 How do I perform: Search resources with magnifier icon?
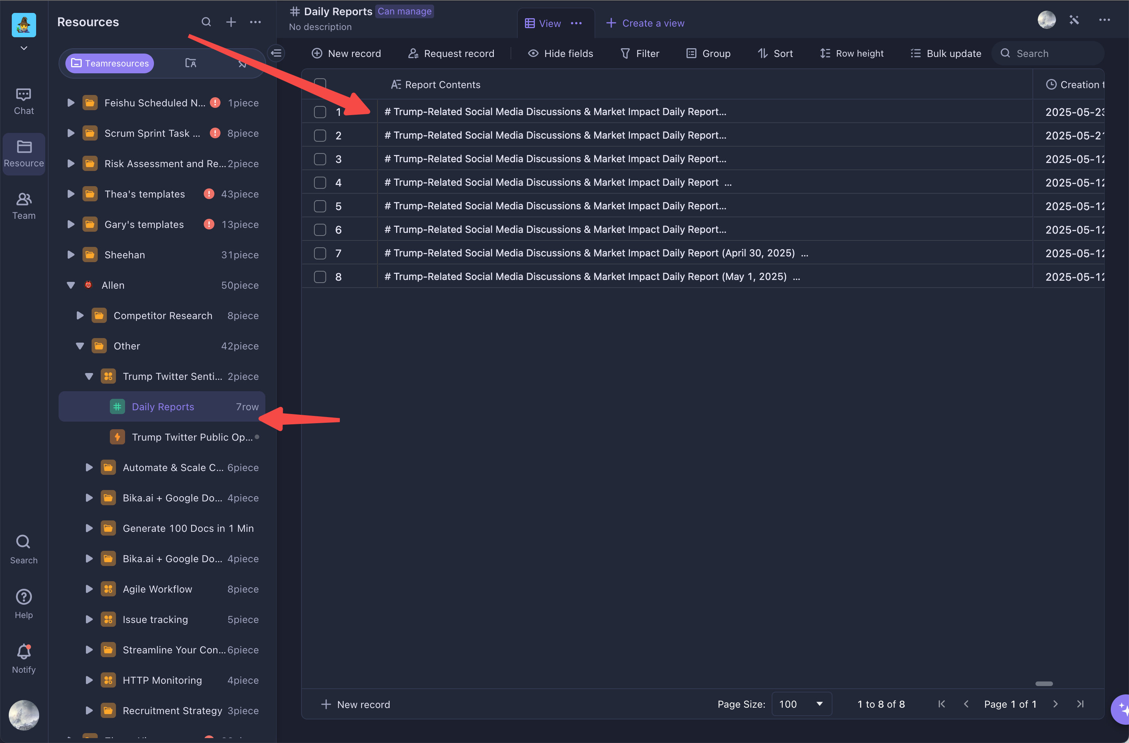click(x=206, y=22)
